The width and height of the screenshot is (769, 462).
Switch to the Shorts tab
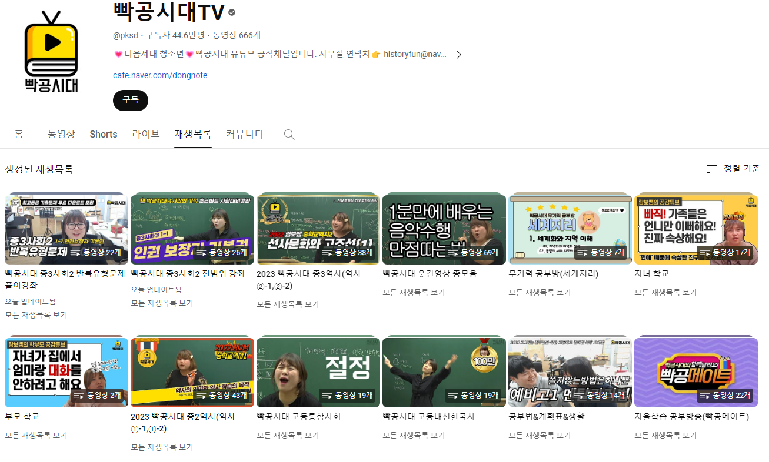click(x=104, y=134)
